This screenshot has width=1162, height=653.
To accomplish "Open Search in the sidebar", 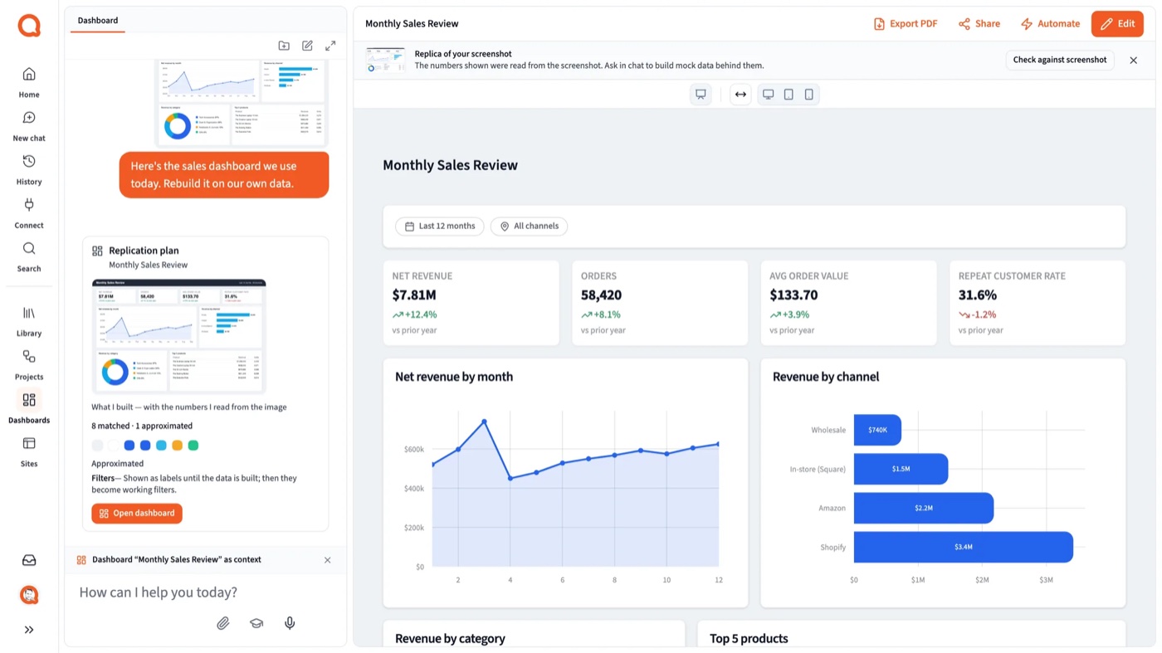I will point(29,256).
